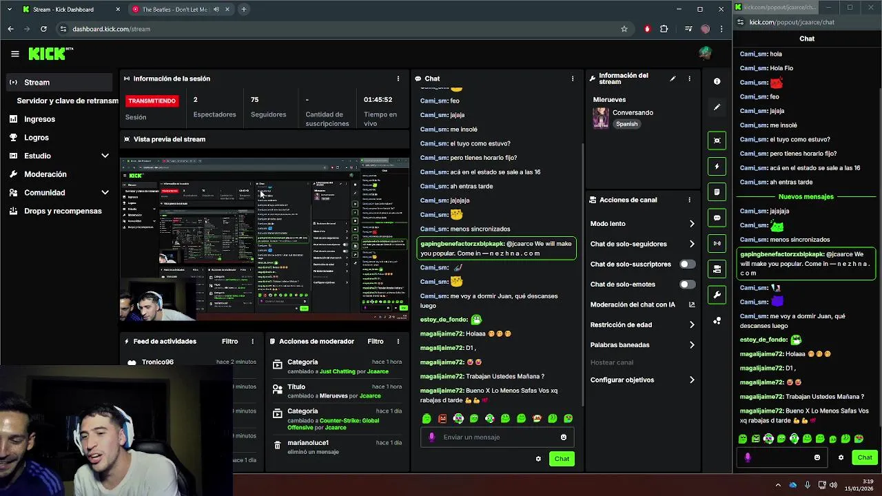Toggle the wrench stream info widget icon
Screen dimensions: 882x496
(x=717, y=295)
